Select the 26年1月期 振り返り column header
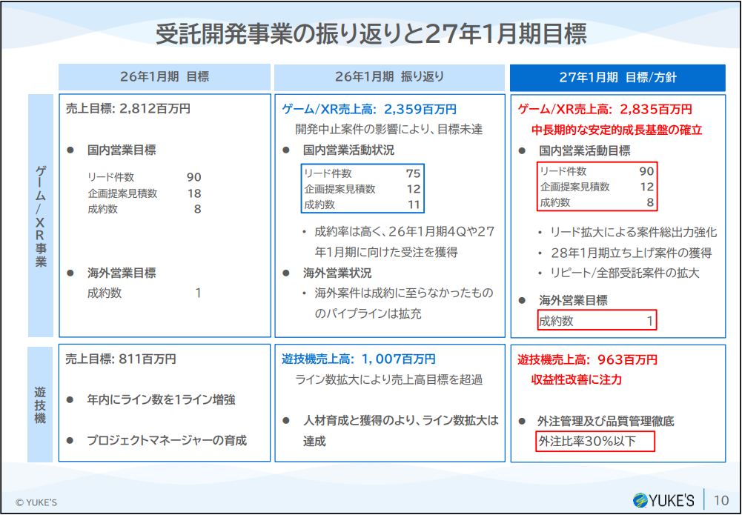Image resolution: width=742 pixels, height=515 pixels. click(x=390, y=76)
